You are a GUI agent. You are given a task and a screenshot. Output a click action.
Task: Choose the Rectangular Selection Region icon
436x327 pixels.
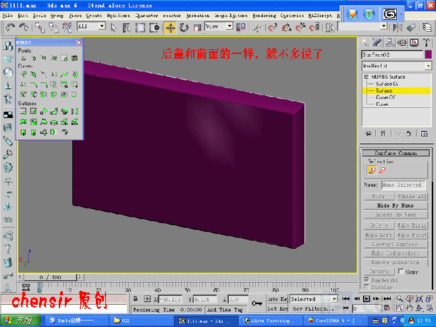pyautogui.click(x=140, y=28)
